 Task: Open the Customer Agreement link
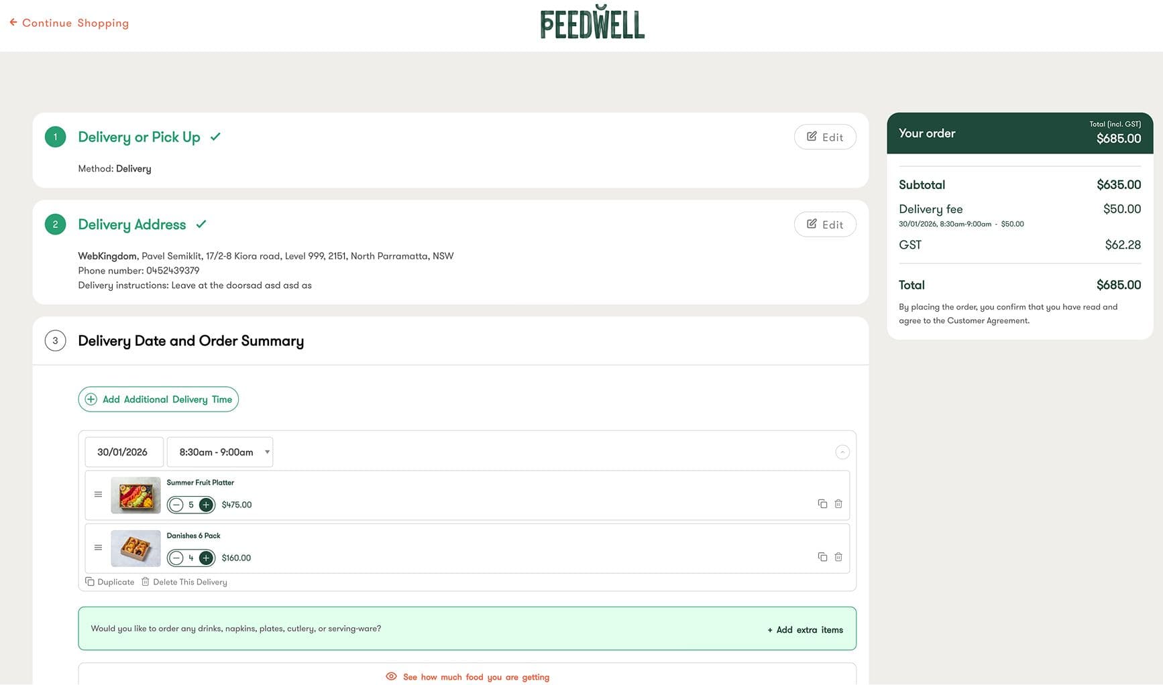click(x=987, y=320)
